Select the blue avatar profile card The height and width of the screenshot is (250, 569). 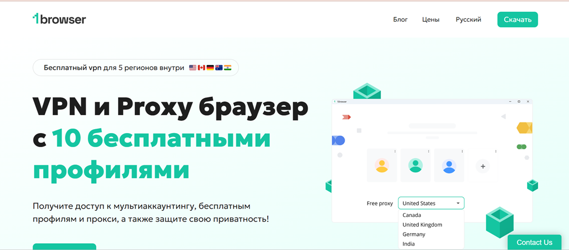coord(449,165)
